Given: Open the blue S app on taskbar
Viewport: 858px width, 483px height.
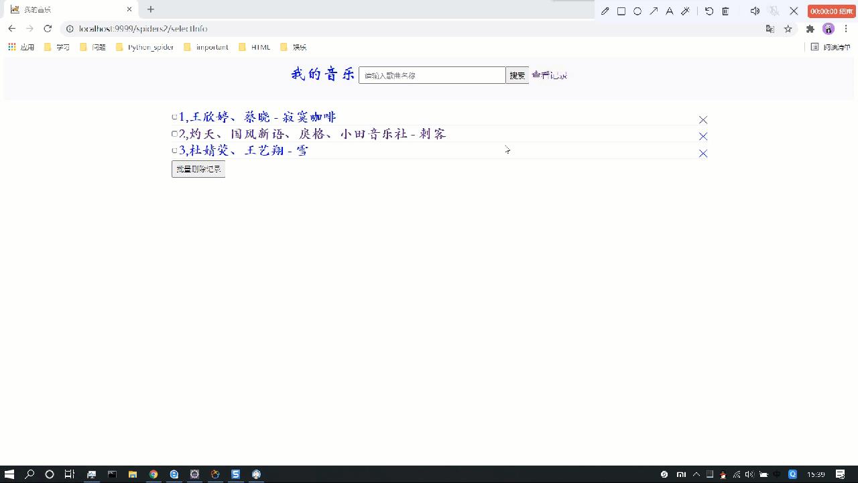Looking at the screenshot, I should click(235, 474).
